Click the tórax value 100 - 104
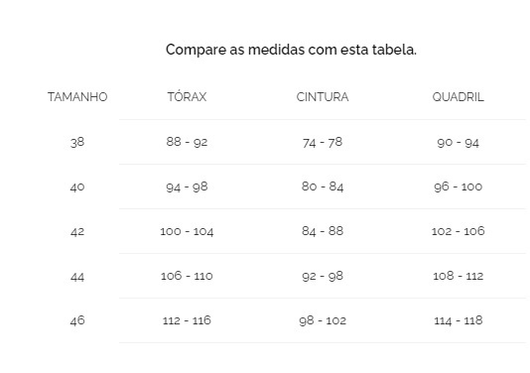Image resolution: width=530 pixels, height=373 pixels. pos(187,231)
